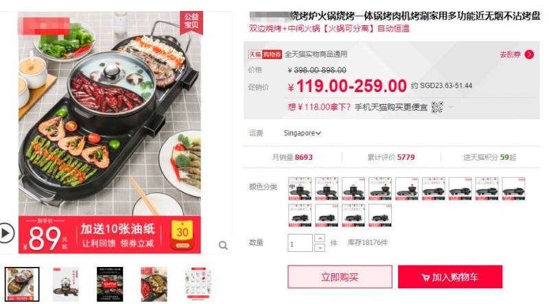Increase quantity with the up arrow

(320, 239)
